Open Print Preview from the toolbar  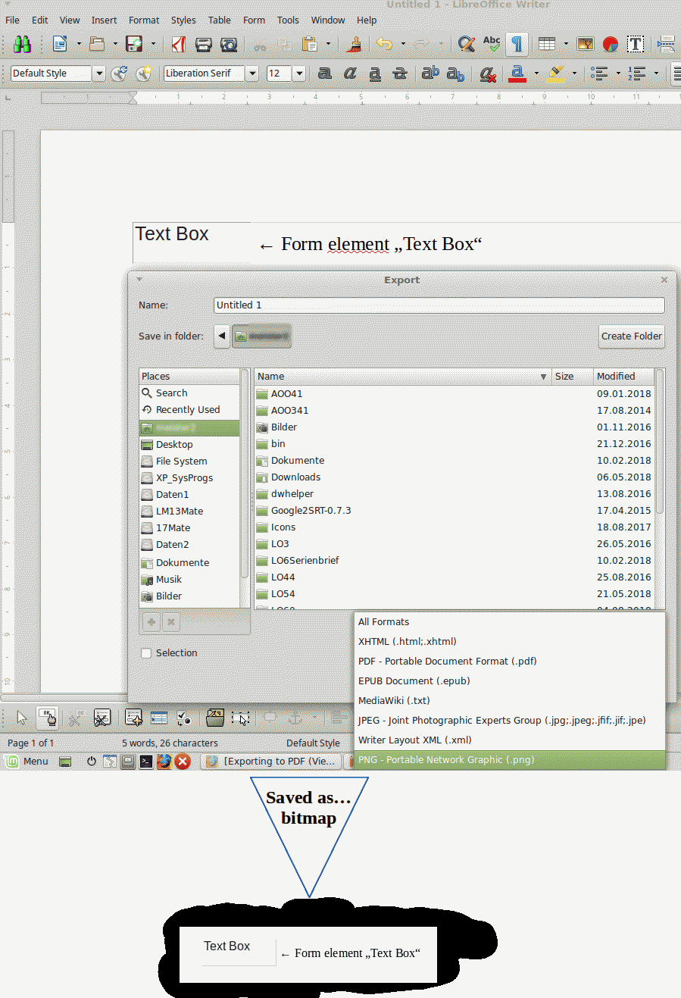pos(229,45)
